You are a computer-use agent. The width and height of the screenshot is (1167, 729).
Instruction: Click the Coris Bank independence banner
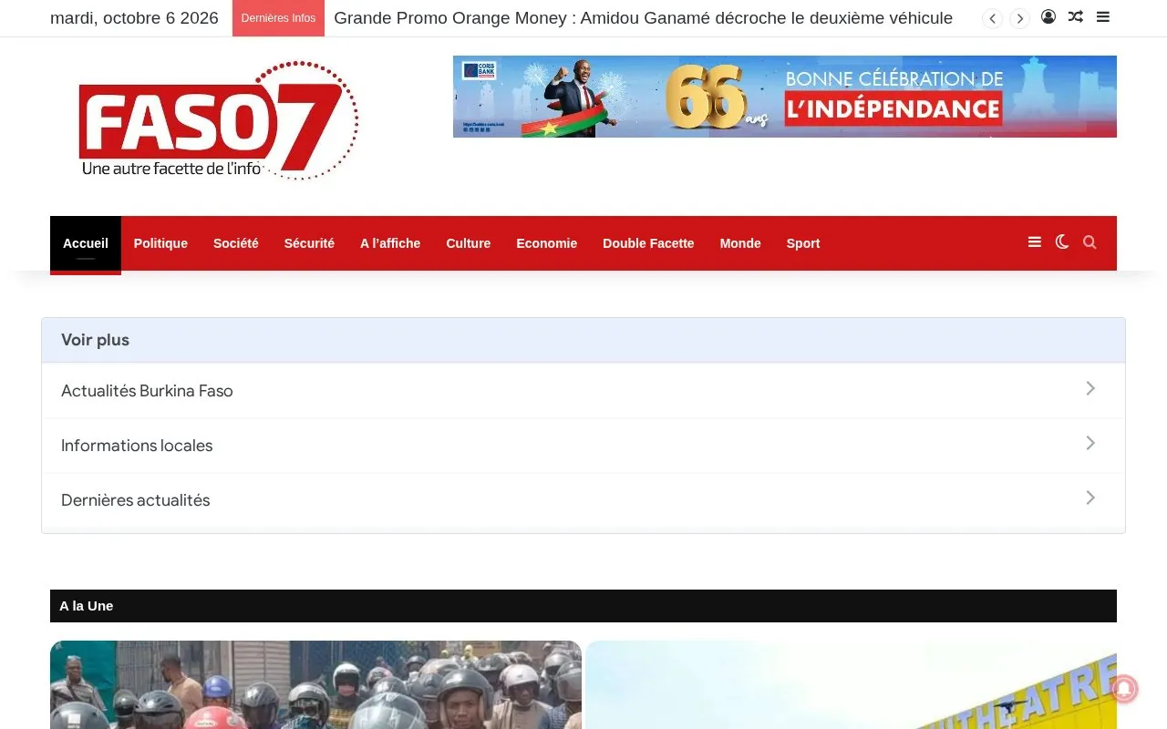click(x=785, y=97)
